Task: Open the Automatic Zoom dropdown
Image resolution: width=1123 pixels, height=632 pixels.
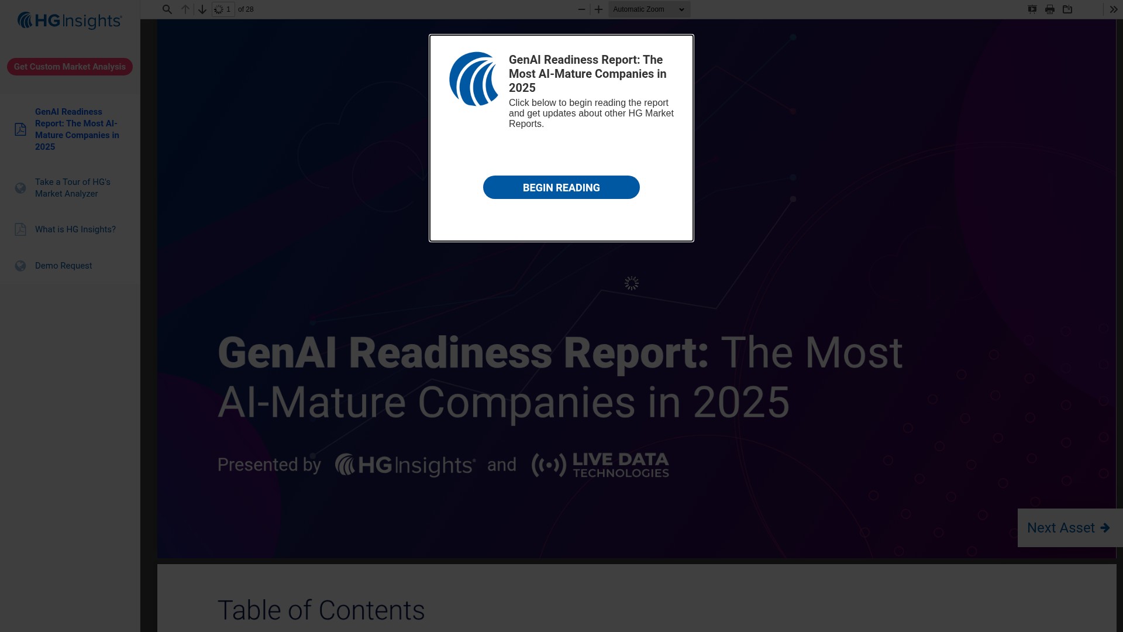Action: coord(649,9)
